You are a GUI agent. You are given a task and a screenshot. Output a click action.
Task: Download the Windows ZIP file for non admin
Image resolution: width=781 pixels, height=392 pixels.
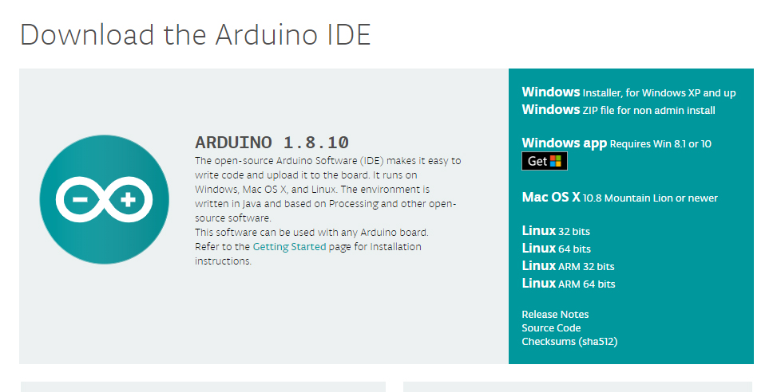618,110
